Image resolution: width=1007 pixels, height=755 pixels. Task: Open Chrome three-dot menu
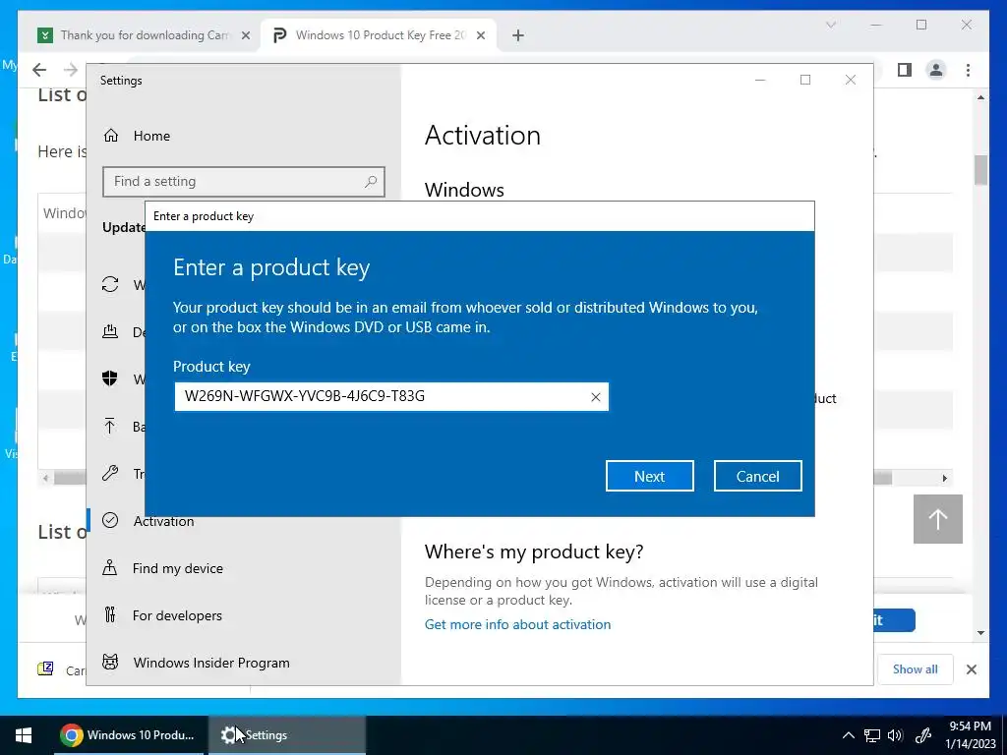968,70
